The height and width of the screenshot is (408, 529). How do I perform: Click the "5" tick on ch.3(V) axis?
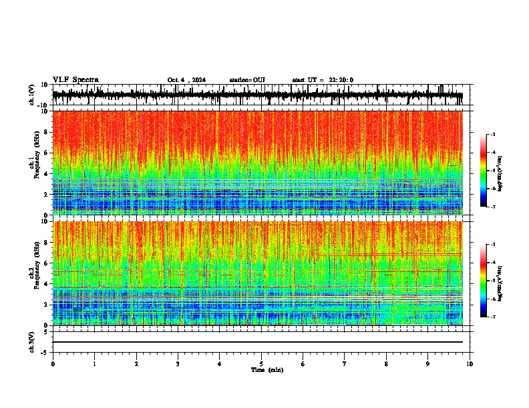(46, 331)
